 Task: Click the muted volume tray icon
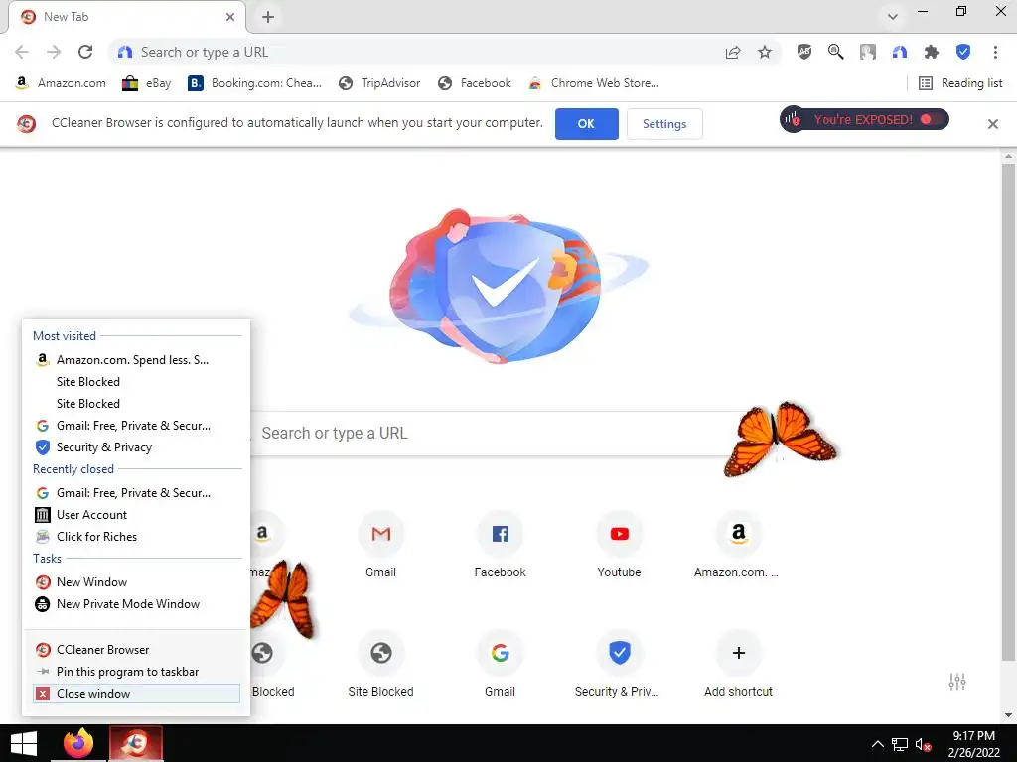(923, 744)
